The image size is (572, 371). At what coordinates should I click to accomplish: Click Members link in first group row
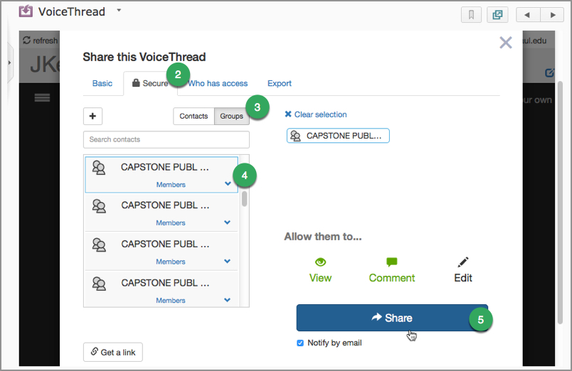171,185
